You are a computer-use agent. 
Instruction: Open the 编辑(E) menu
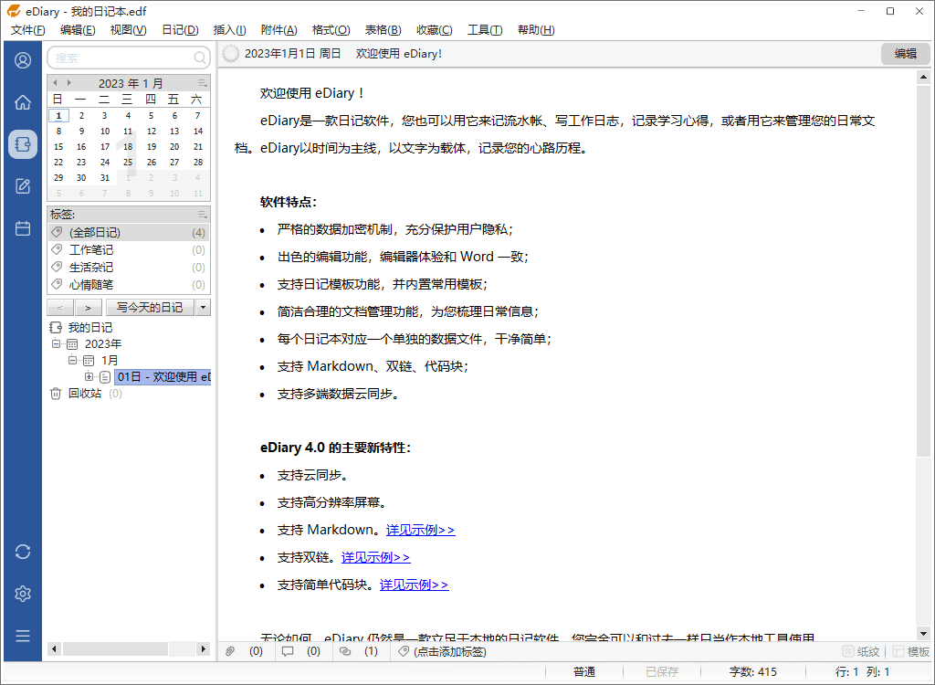78,30
